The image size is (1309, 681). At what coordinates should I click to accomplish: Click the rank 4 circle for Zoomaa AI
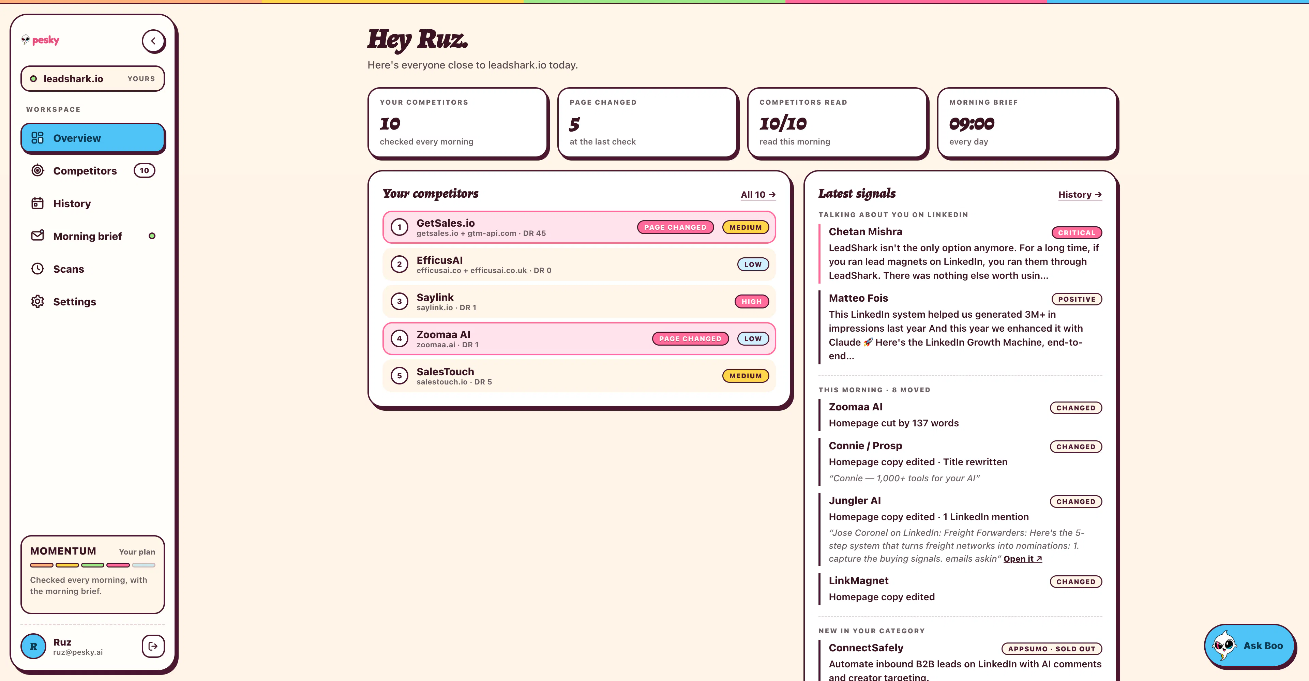pos(400,338)
